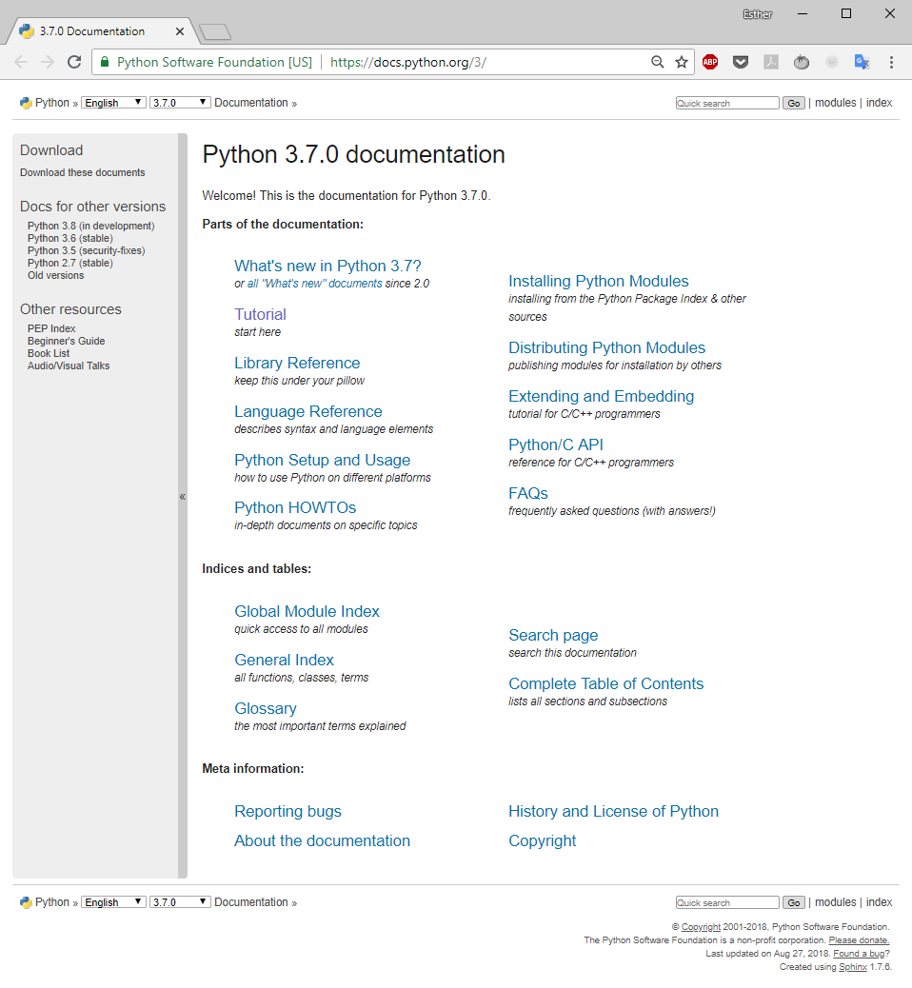912x988 pixels.
Task: Open the top English language dropdown
Action: coord(113,103)
